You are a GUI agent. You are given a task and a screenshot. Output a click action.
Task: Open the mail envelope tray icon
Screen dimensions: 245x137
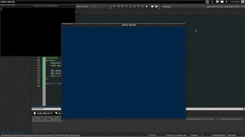(222, 2)
